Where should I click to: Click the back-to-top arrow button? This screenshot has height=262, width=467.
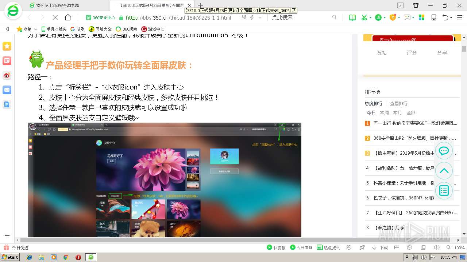444,171
